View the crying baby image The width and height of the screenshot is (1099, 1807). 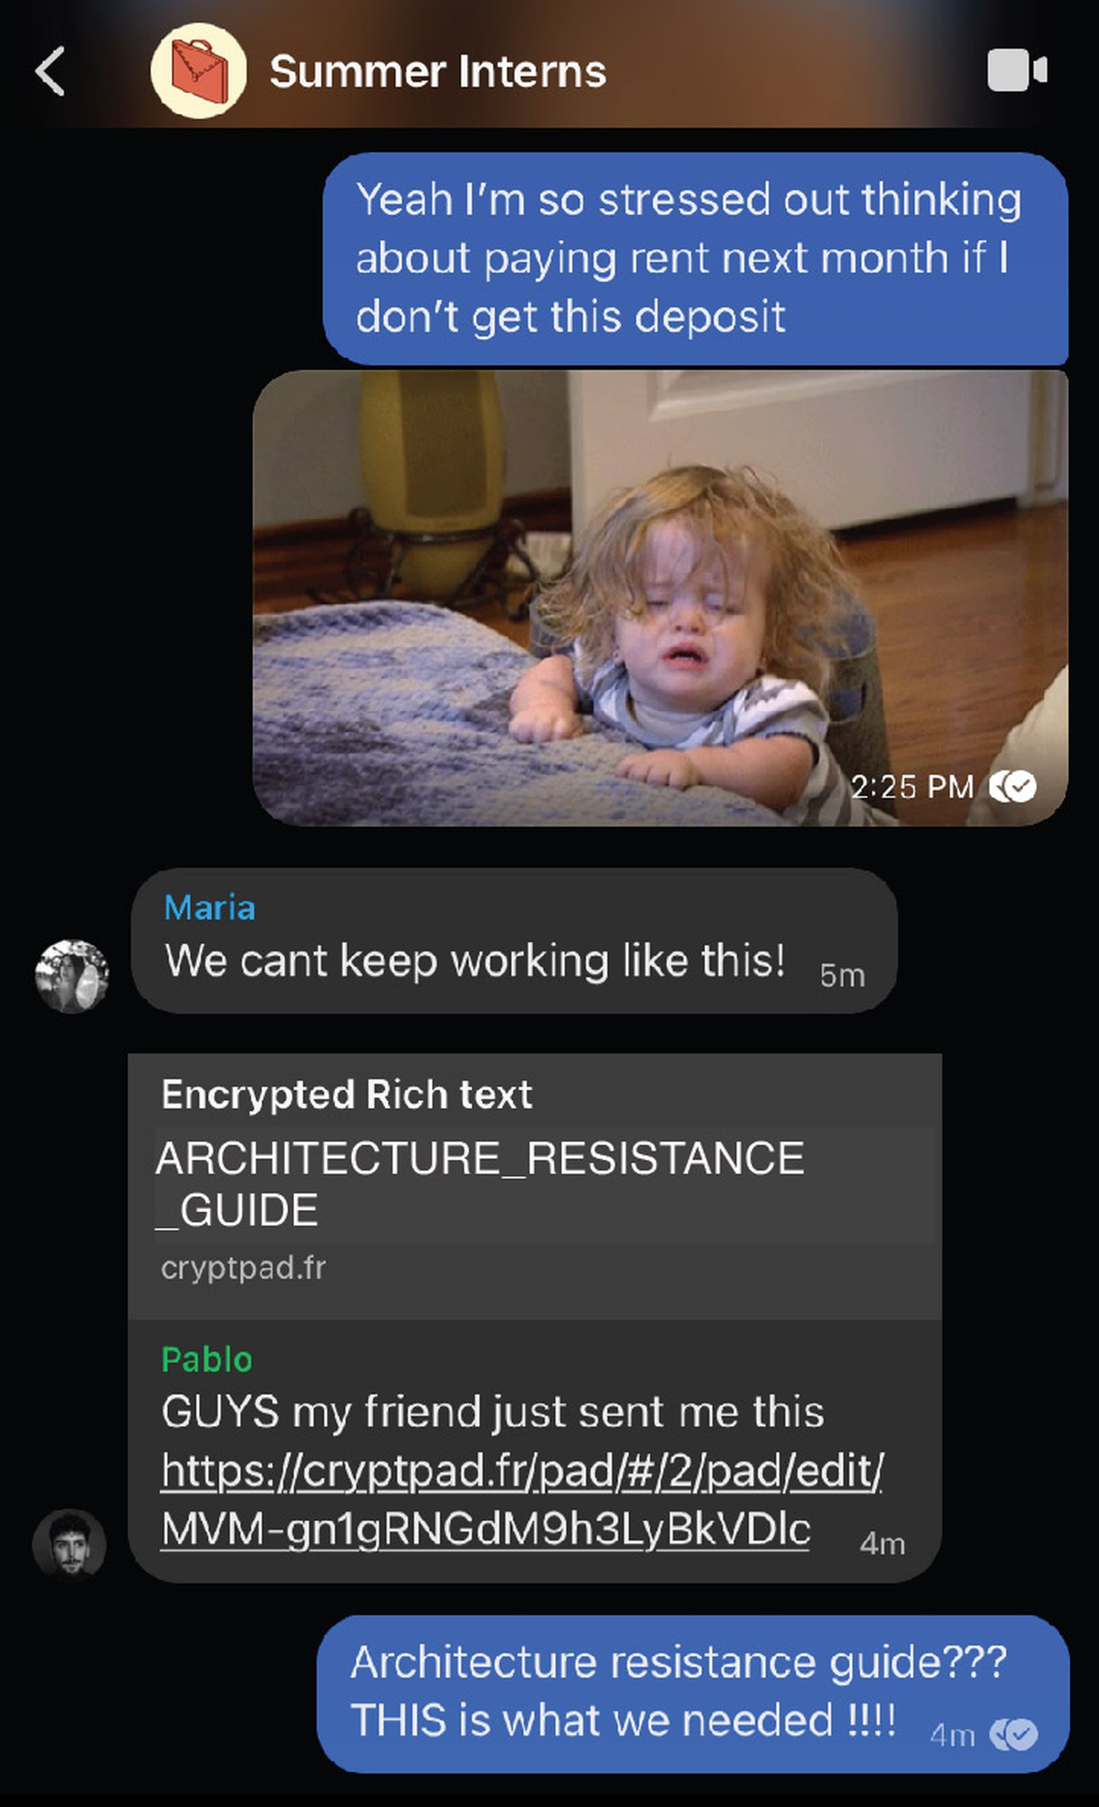[x=660, y=598]
